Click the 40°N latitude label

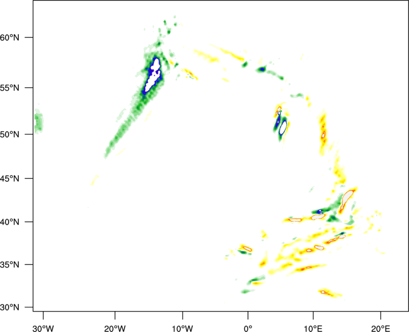point(10,222)
